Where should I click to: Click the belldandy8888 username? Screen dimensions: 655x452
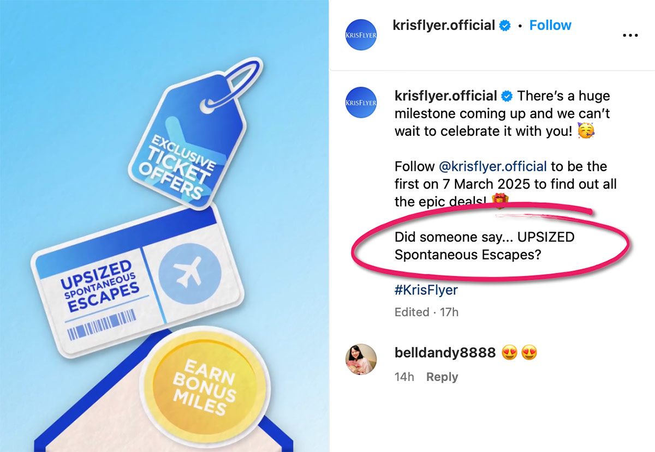445,353
